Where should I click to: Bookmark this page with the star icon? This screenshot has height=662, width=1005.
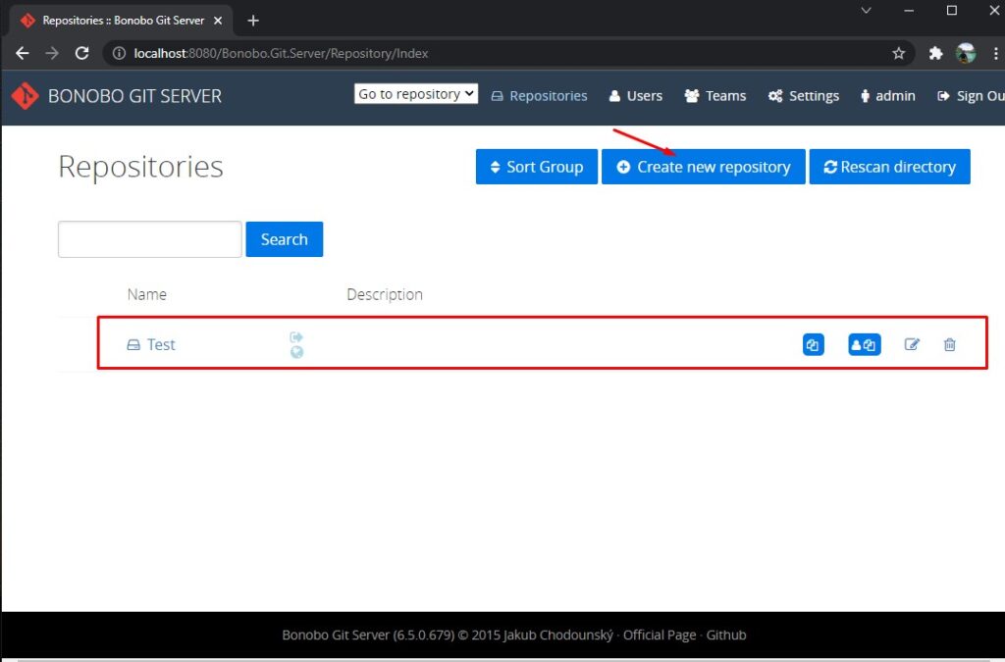(899, 53)
